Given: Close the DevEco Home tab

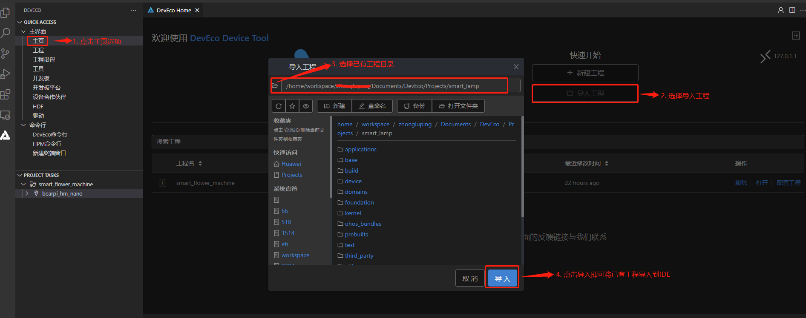Looking at the screenshot, I should tap(197, 10).
